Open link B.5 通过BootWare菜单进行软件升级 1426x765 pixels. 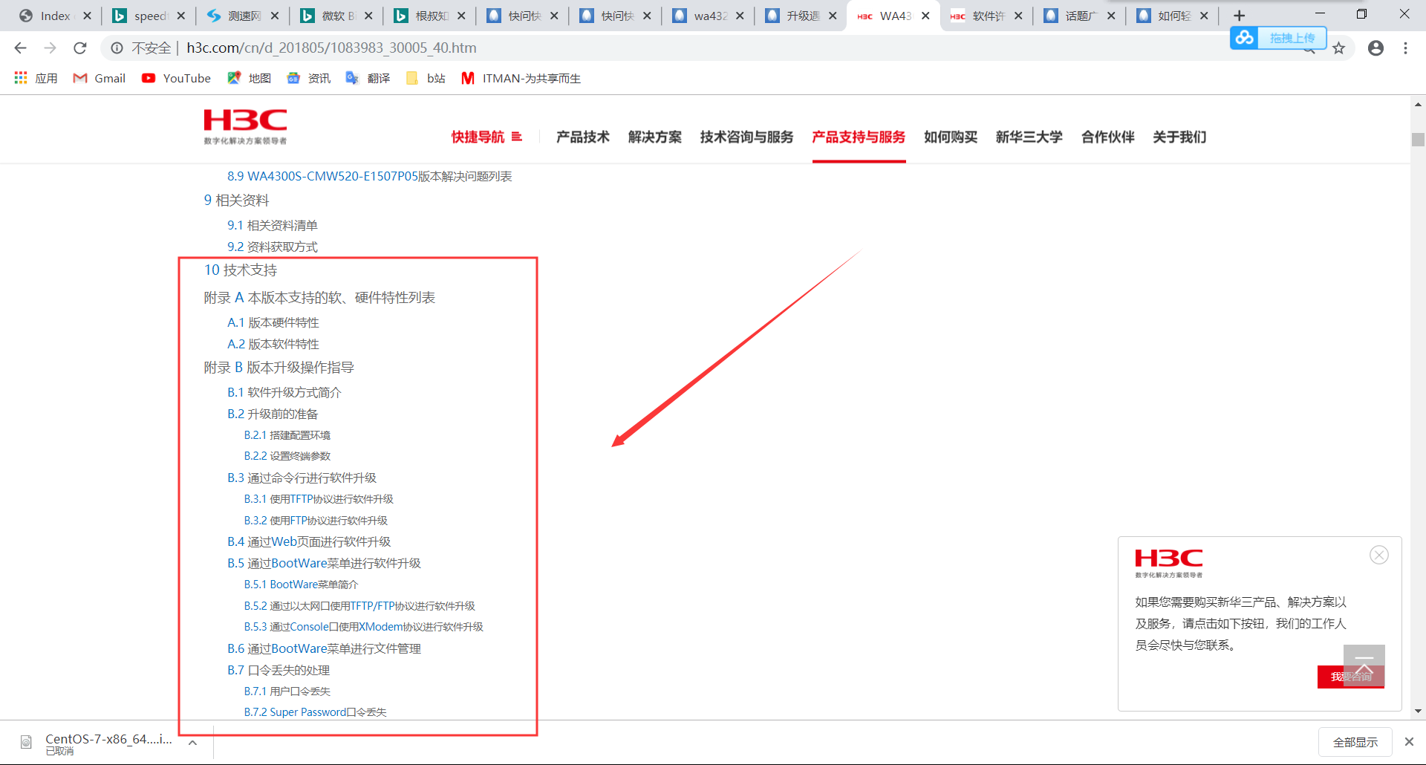click(324, 563)
